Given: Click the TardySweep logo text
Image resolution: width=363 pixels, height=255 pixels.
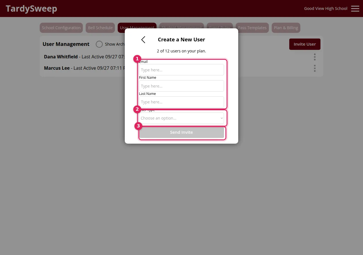Looking at the screenshot, I should [x=31, y=8].
